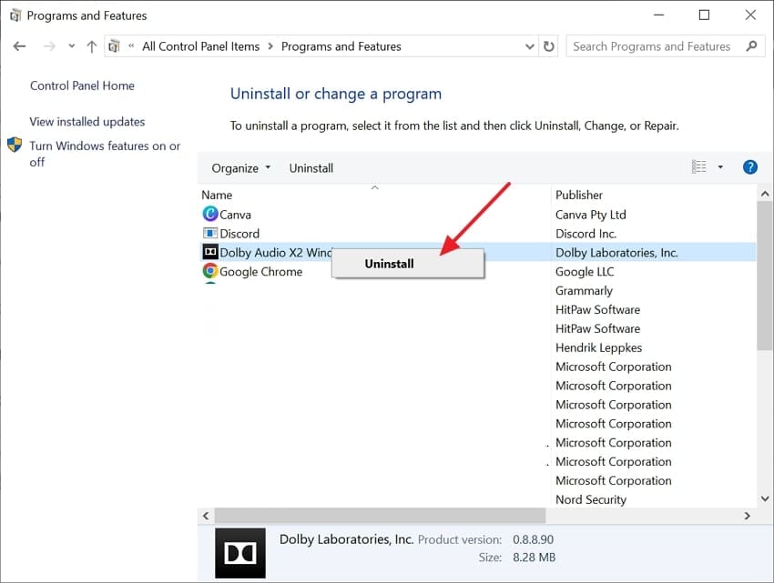The height and width of the screenshot is (583, 774).
Task: Click the search magnifier icon
Action: pyautogui.click(x=751, y=46)
